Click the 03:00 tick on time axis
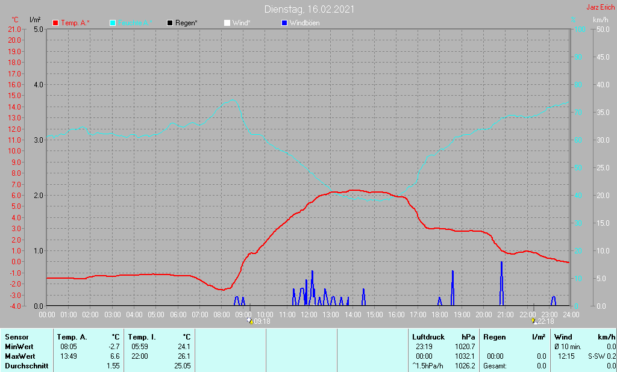Screen dimensions: 617x372 click(113, 315)
